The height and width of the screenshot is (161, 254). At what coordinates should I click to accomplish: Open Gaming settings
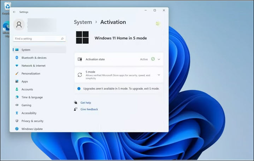(26, 105)
